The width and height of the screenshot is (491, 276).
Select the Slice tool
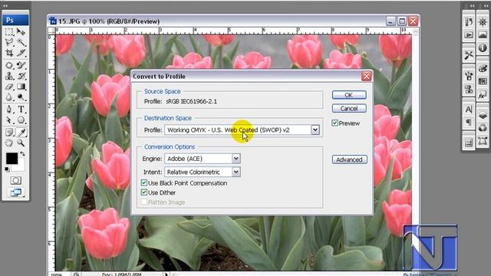pos(21,53)
